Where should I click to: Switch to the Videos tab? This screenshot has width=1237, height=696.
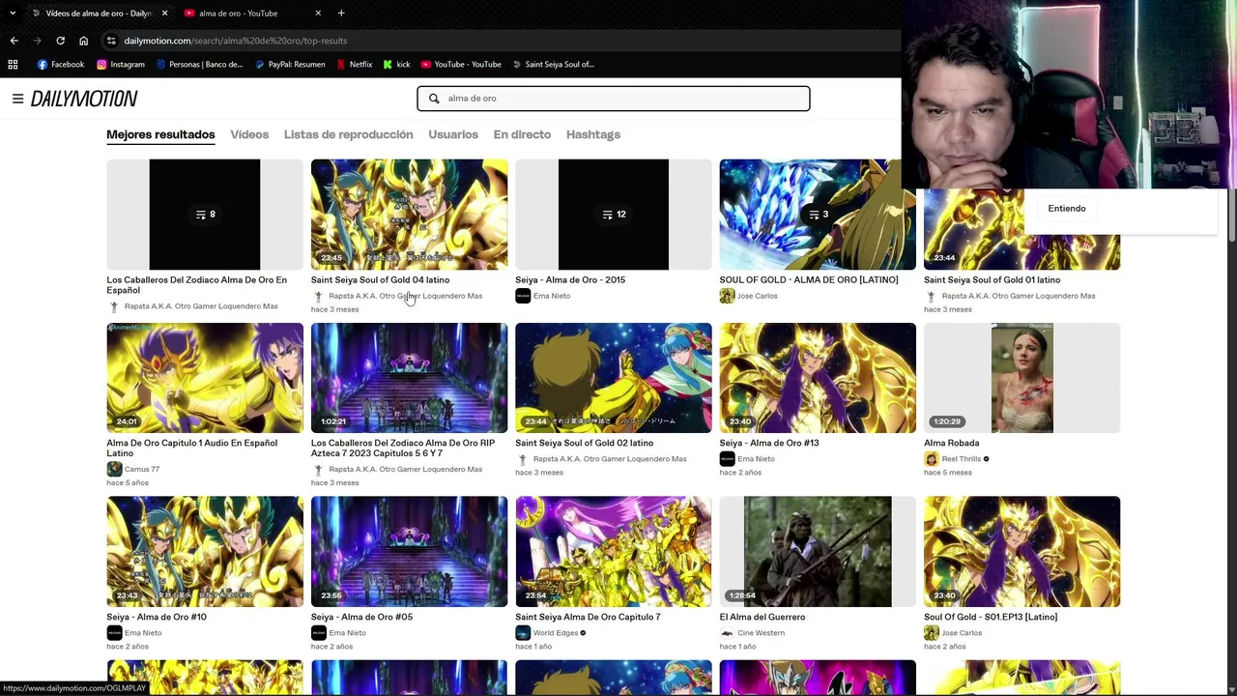[249, 134]
